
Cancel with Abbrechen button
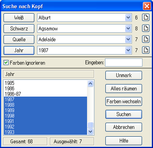(x=124, y=127)
